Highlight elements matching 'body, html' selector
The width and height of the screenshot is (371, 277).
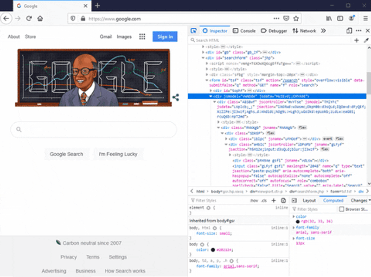(215, 228)
